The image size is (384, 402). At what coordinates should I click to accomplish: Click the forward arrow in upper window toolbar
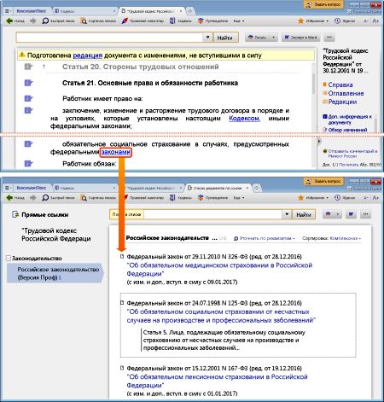[32, 20]
